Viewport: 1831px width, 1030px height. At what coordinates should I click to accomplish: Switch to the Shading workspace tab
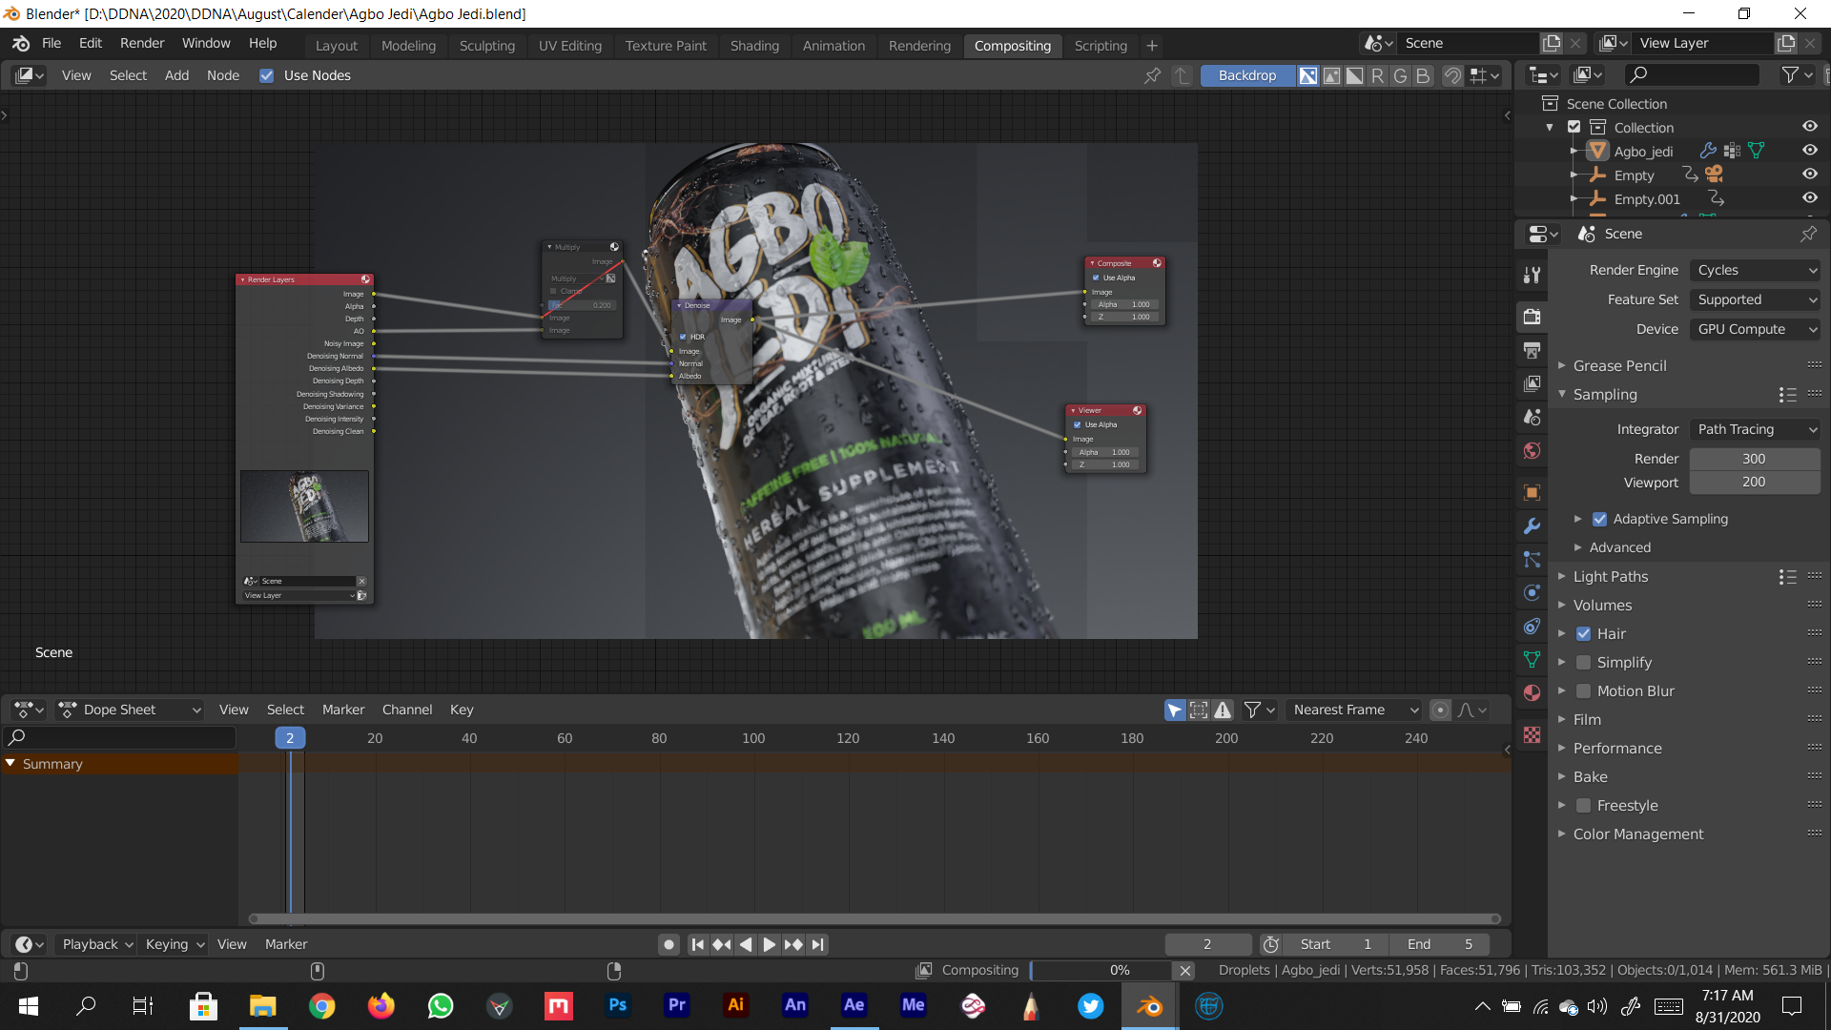tap(753, 45)
